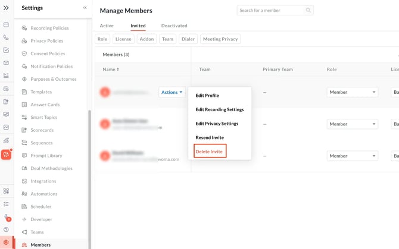This screenshot has height=249, width=399.
Task: Collapse the Settings panel with double-chevron
Action: tap(85, 8)
